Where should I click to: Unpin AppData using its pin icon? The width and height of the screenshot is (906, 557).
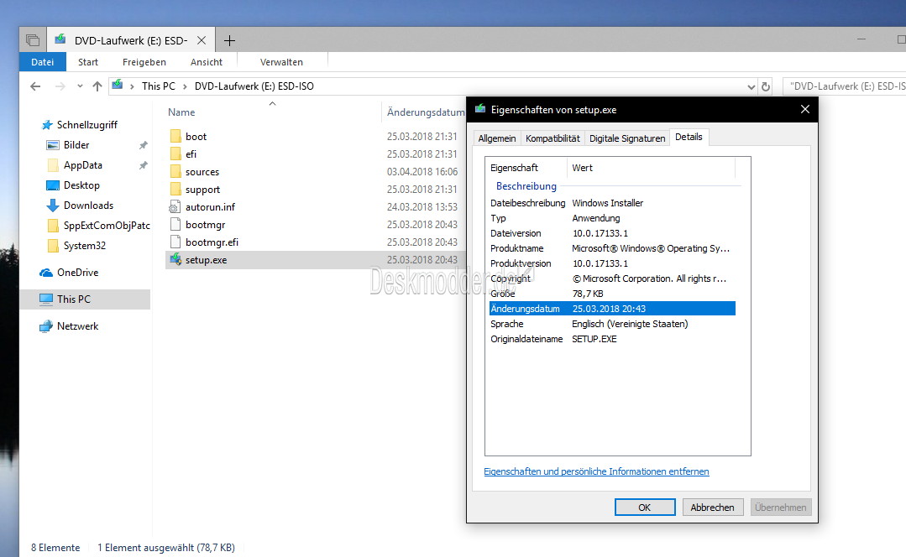point(143,165)
